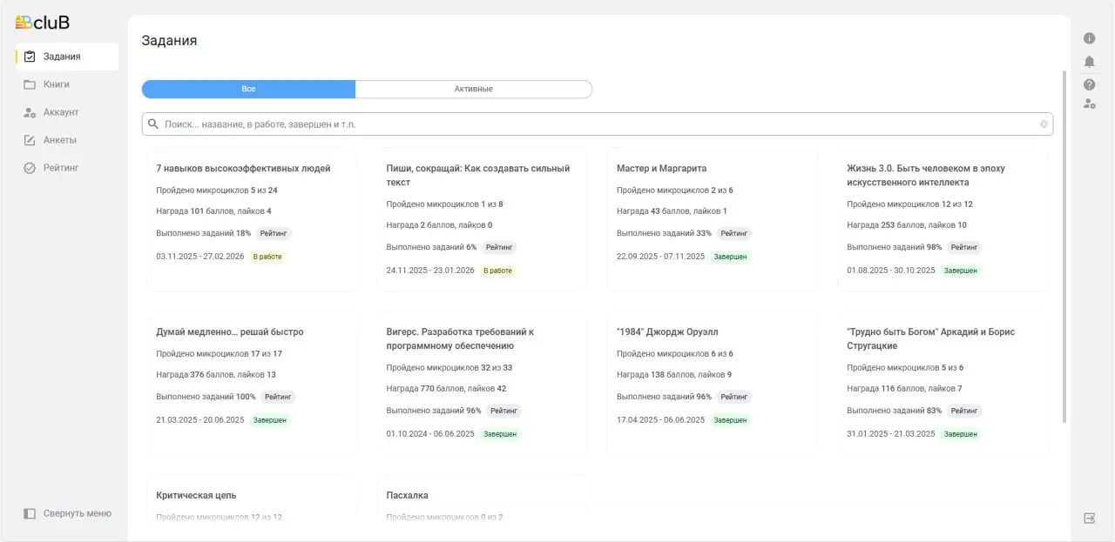This screenshot has width=1115, height=542.
Task: Click Рейтинг chip on Жизнь 3.0 card
Action: pos(964,247)
